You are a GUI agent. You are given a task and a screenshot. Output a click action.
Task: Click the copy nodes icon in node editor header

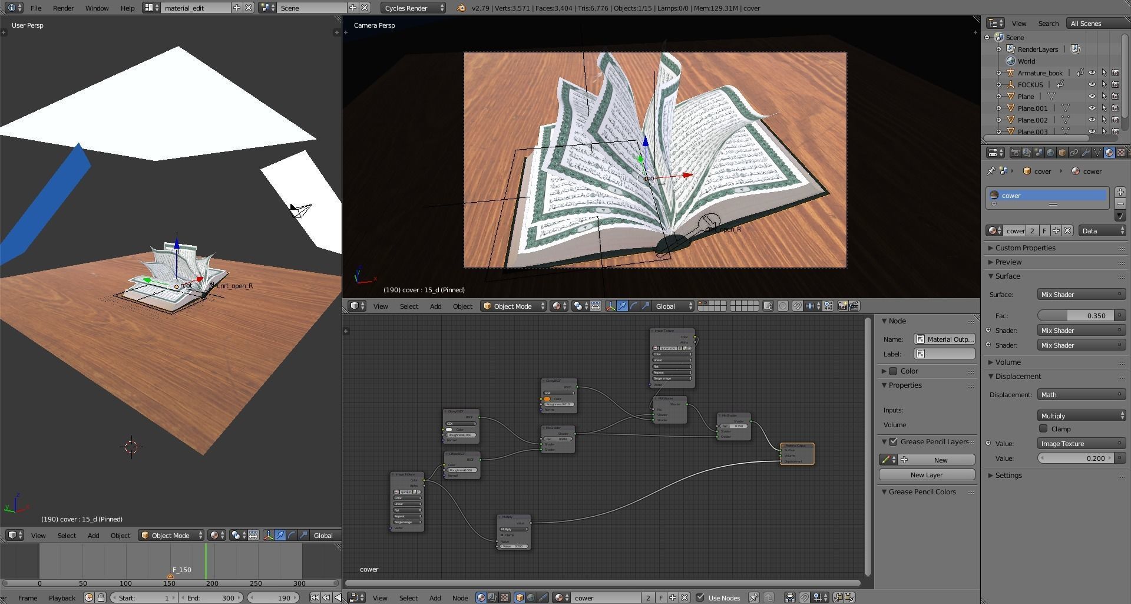coord(838,598)
